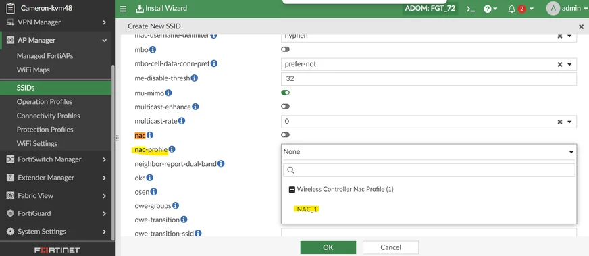This screenshot has width=589, height=256.
Task: Show info for mu-mimo
Action: 168,93
